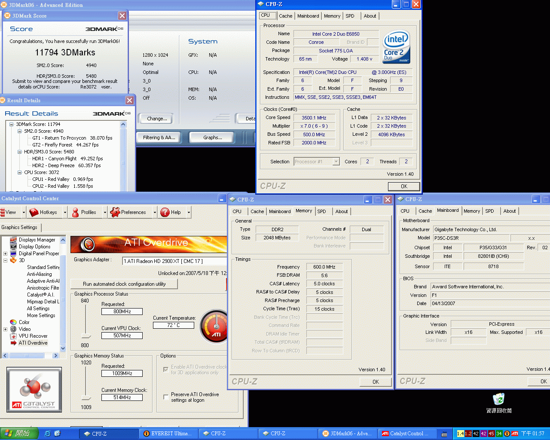The width and height of the screenshot is (550, 440).
Task: Click OK in the top CPU-Z window
Action: 404,186
